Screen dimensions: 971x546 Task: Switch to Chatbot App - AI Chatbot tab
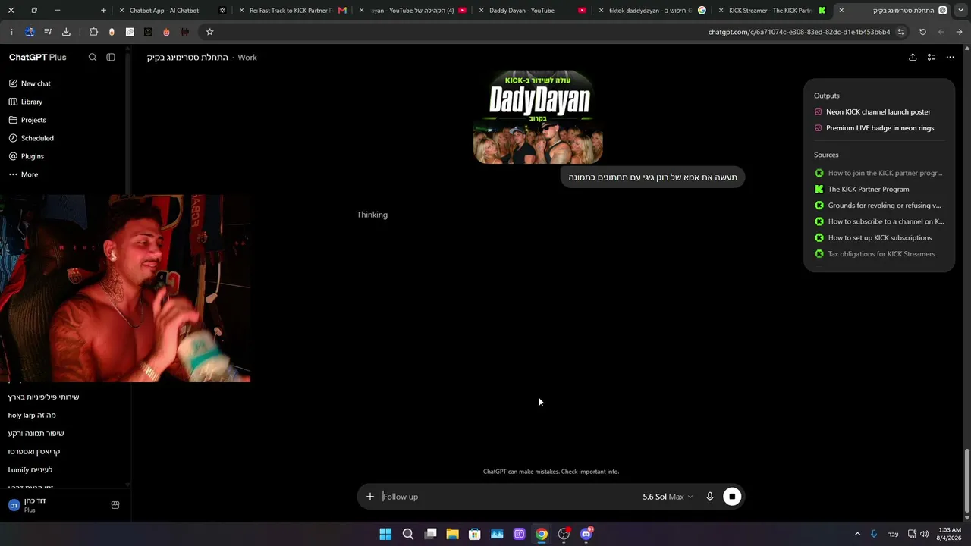point(171,11)
